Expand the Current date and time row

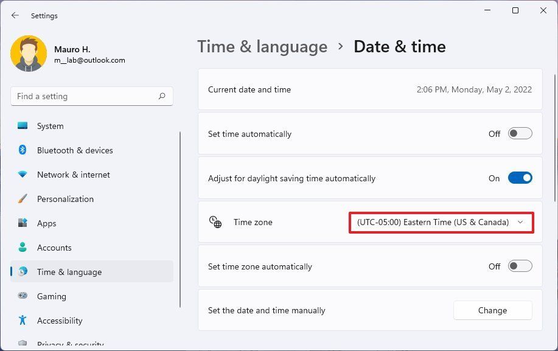pyautogui.click(x=369, y=89)
